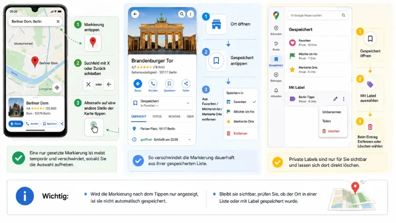The height and width of the screenshot is (223, 396).
Task: Click the pencil edit icon for Berlin Tipps
Action: coord(335,99)
